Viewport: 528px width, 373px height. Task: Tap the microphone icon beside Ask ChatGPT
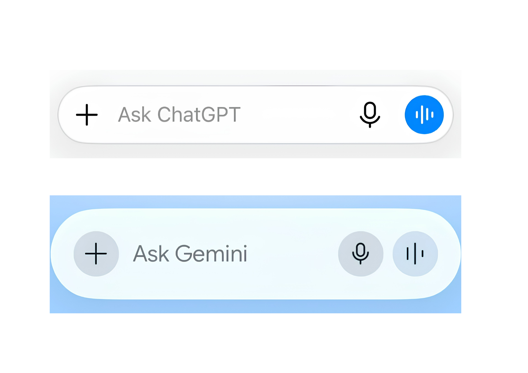[x=370, y=115]
